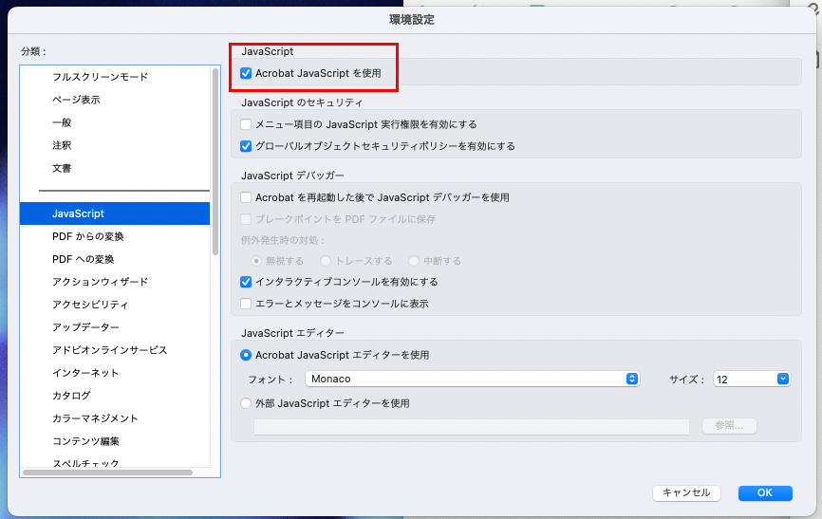Select 'ページ表示' category
Screen dimensions: 822x519
coord(76,100)
